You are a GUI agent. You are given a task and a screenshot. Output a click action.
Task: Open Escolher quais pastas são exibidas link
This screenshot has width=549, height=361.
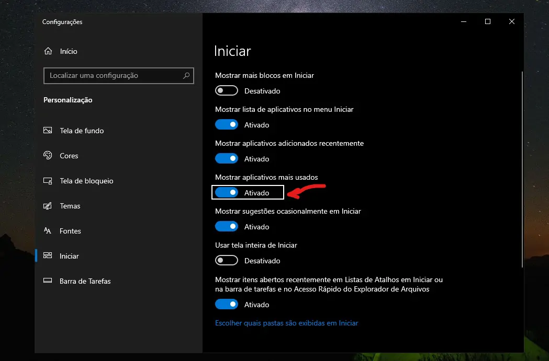point(286,323)
